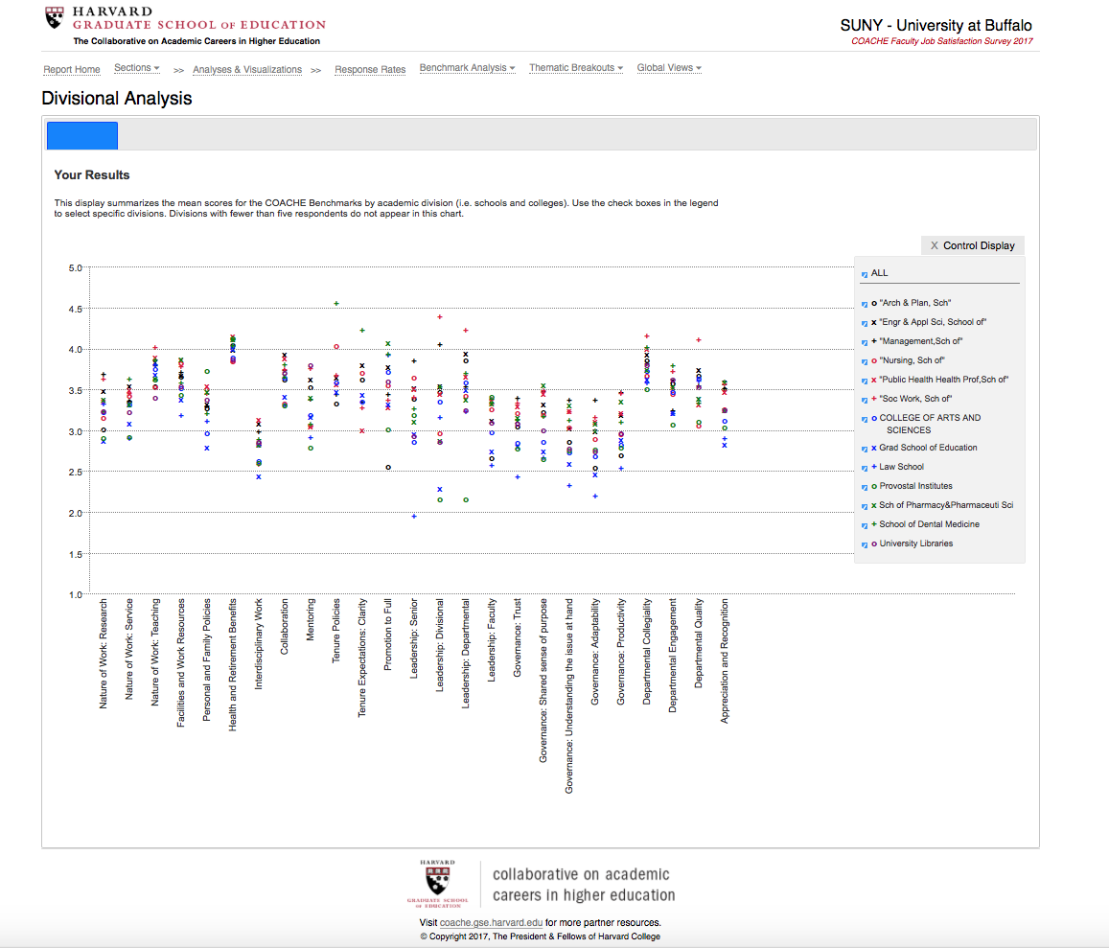Click red plus marker for Soc Work

[874, 399]
